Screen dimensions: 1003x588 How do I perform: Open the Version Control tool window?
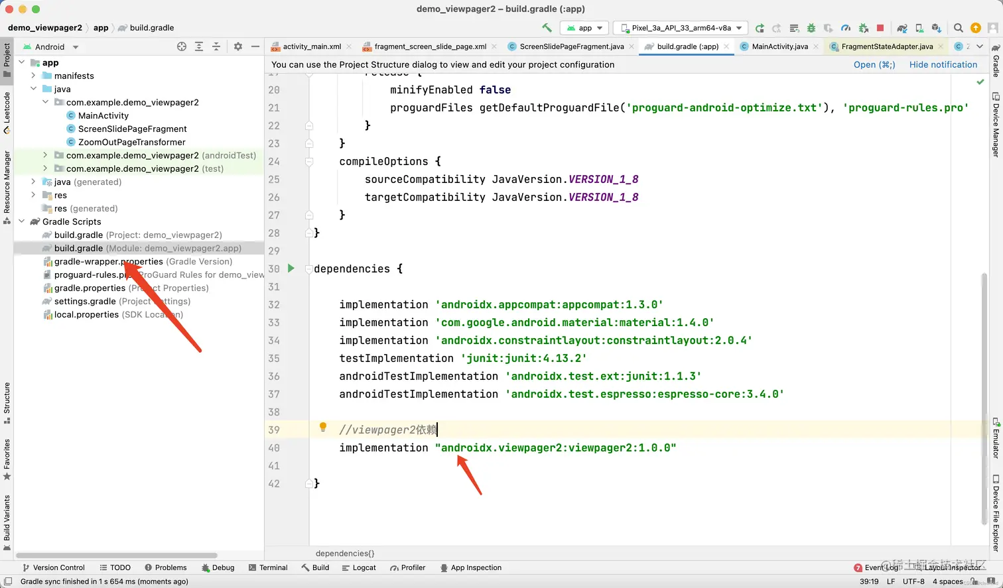(x=54, y=567)
